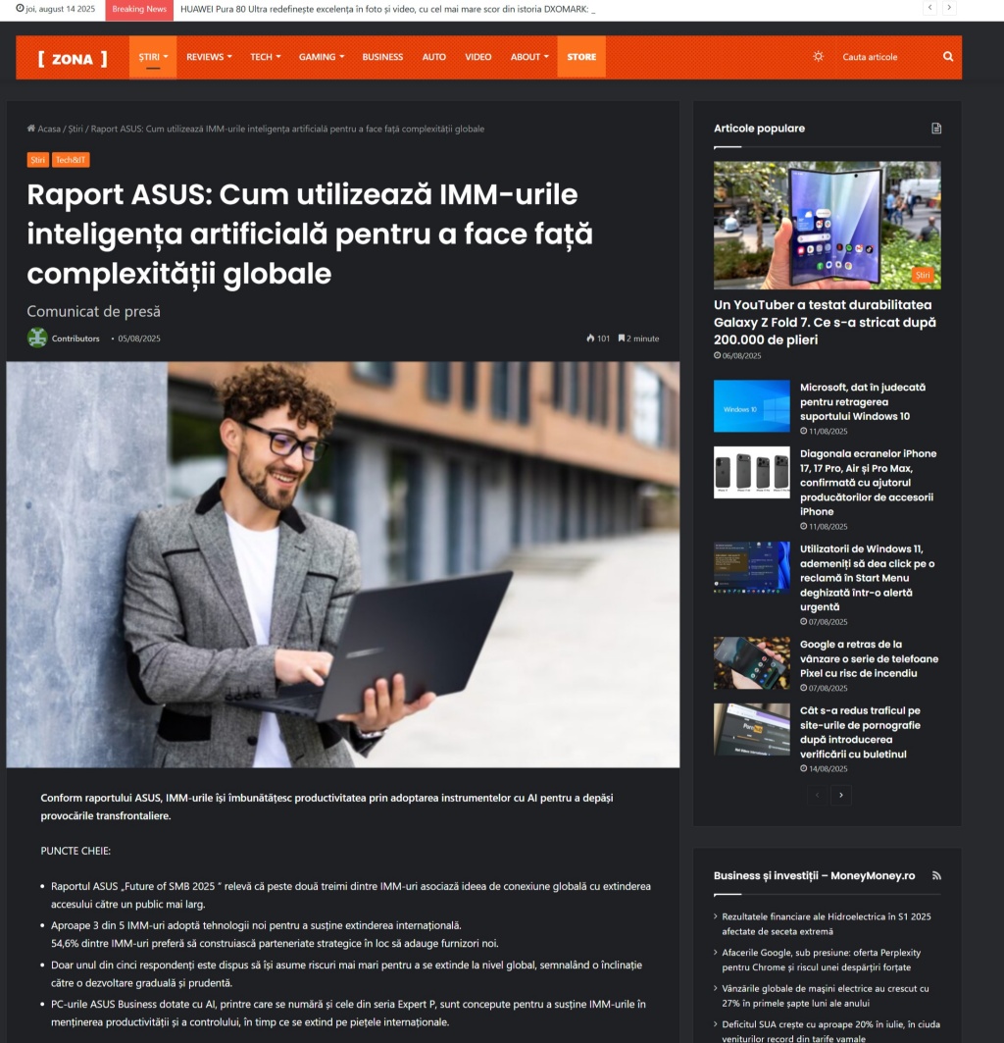Screen dimensions: 1004x1043
Task: Open the Contributors author link
Action: (75, 339)
